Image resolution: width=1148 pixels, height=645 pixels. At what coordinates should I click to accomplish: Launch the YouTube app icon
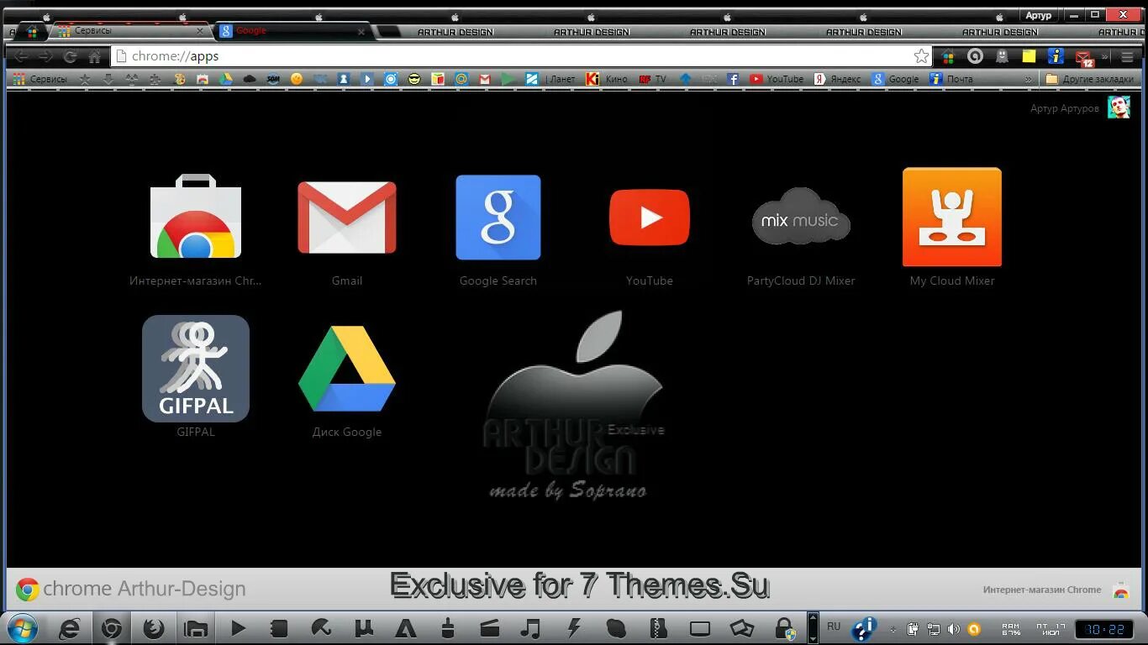coord(650,218)
